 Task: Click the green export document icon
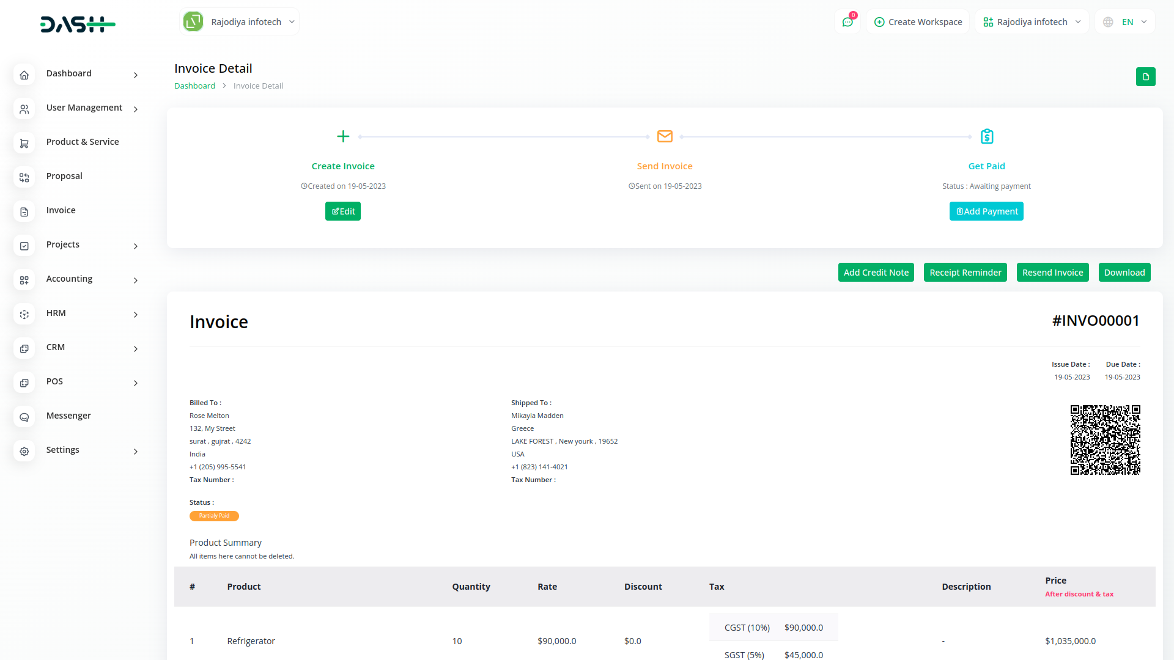click(x=1146, y=76)
